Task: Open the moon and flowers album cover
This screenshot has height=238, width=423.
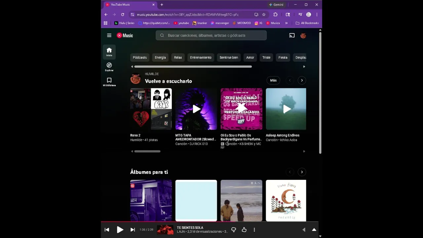Action: 286,201
